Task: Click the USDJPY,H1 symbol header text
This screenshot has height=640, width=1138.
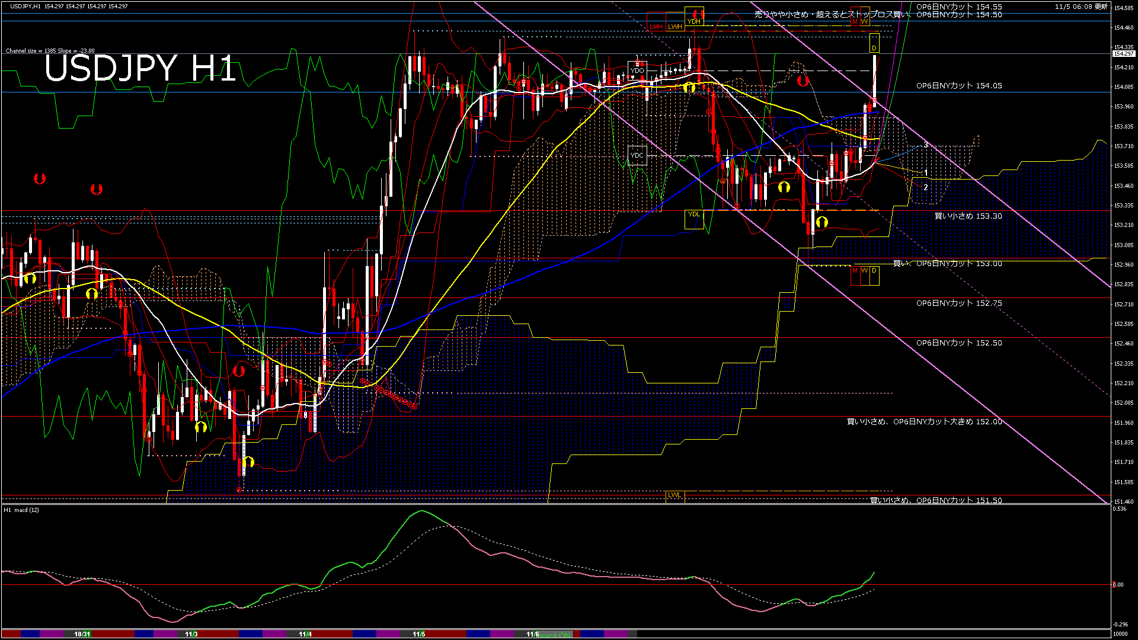Action: point(26,6)
